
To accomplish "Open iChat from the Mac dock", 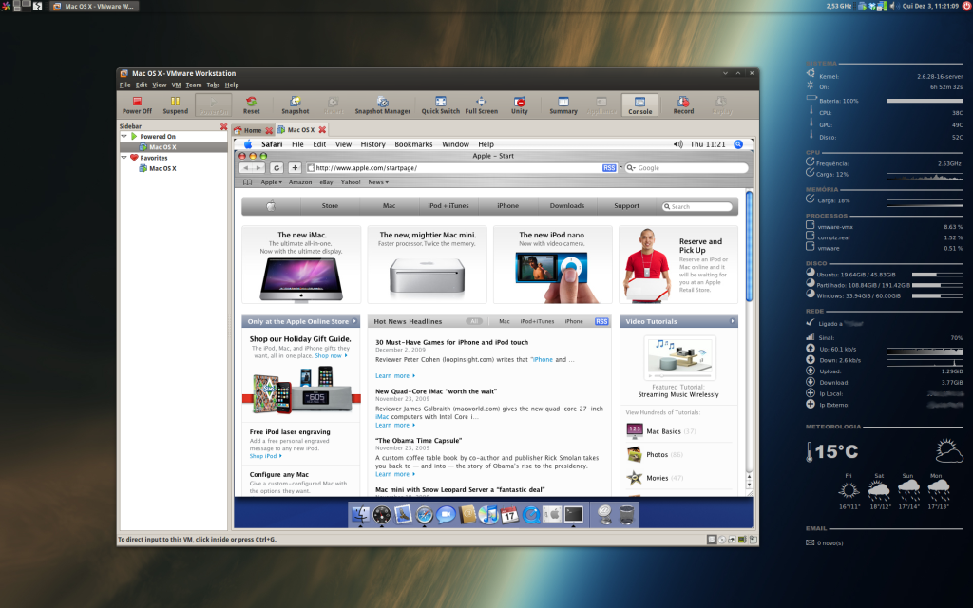I will pyautogui.click(x=446, y=514).
